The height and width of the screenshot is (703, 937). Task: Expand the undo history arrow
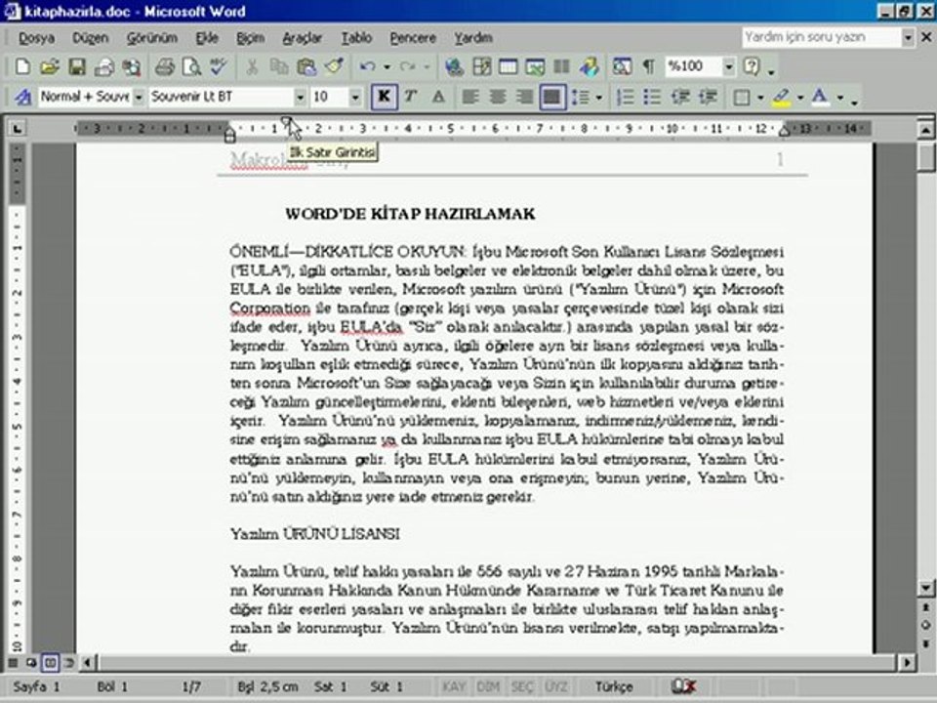click(x=387, y=67)
